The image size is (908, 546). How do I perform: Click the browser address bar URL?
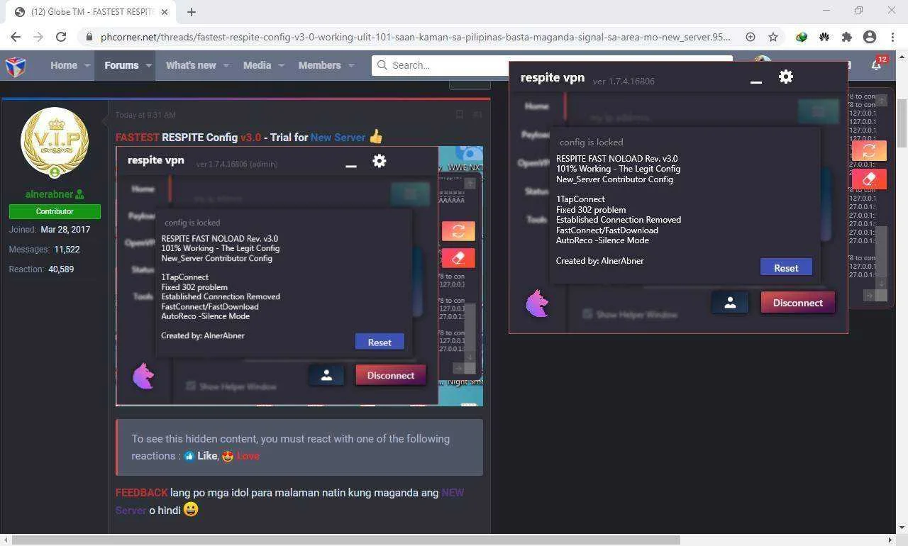pyautogui.click(x=416, y=37)
